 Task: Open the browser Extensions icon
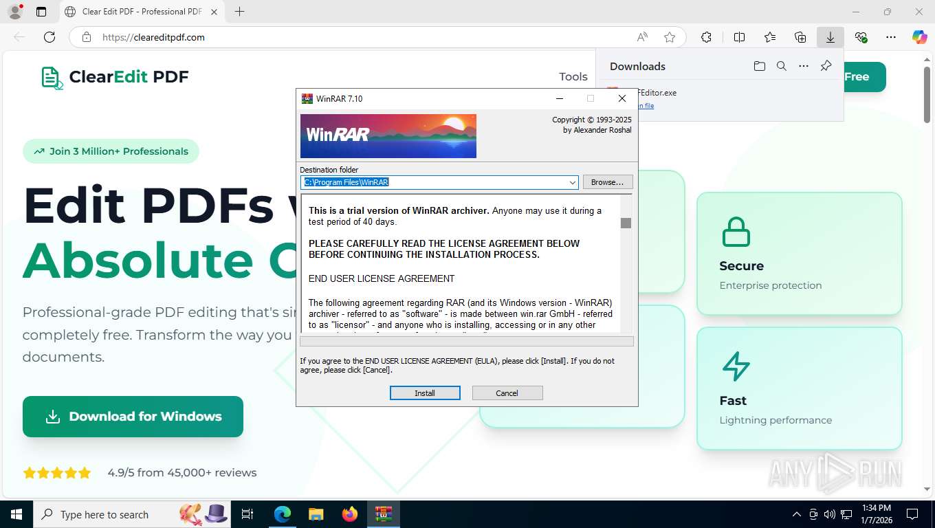pos(706,37)
